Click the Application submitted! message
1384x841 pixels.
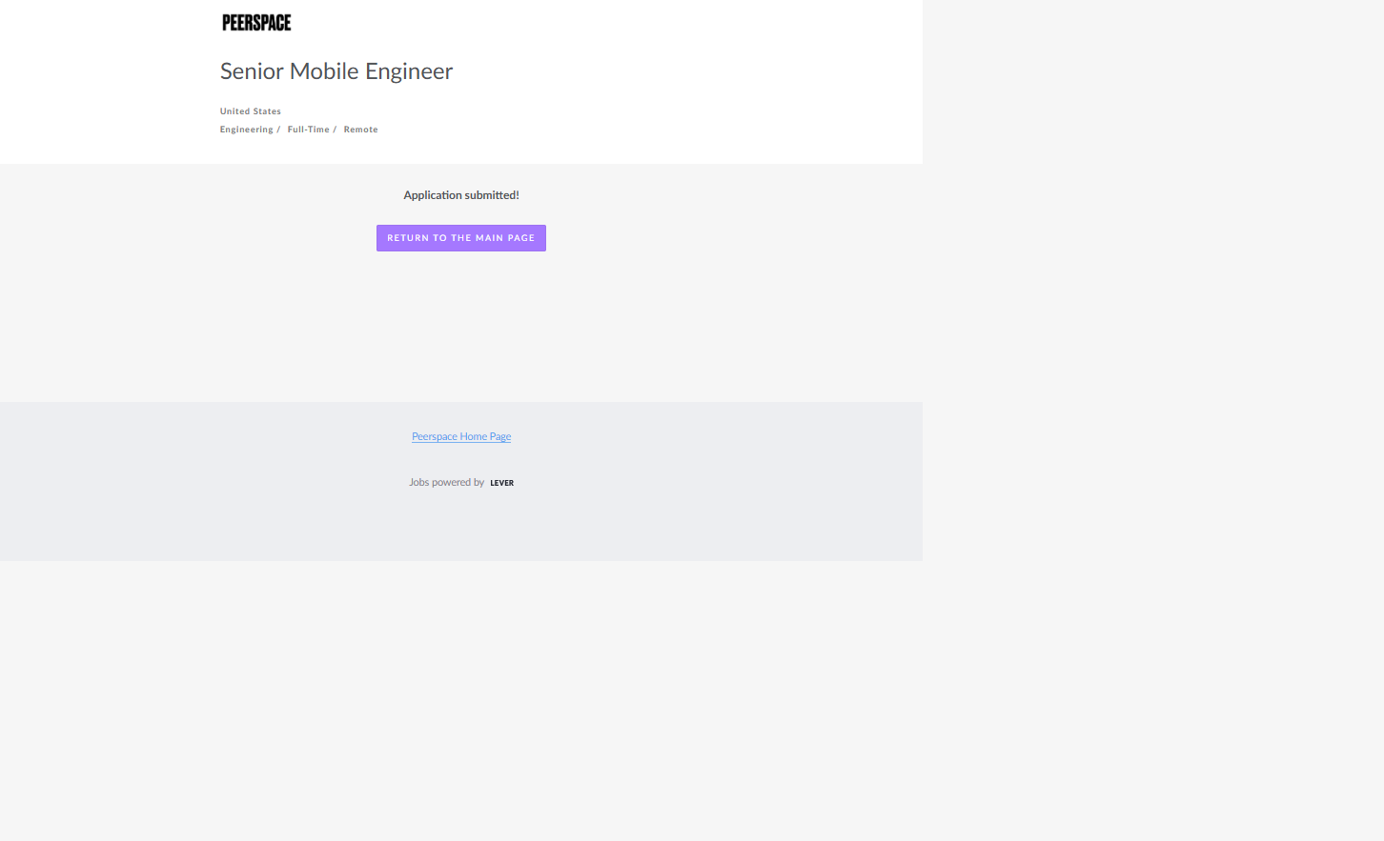pos(461,195)
